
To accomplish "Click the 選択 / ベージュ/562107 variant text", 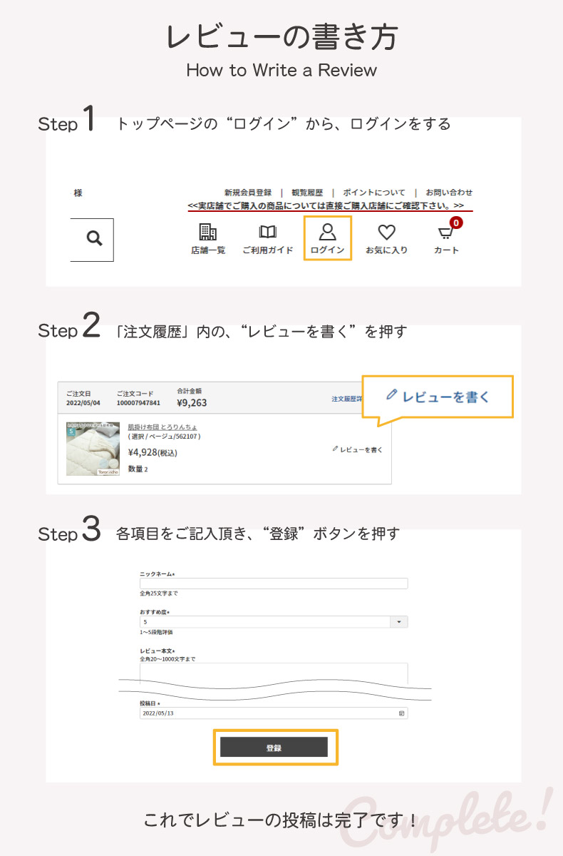I will 164,437.
